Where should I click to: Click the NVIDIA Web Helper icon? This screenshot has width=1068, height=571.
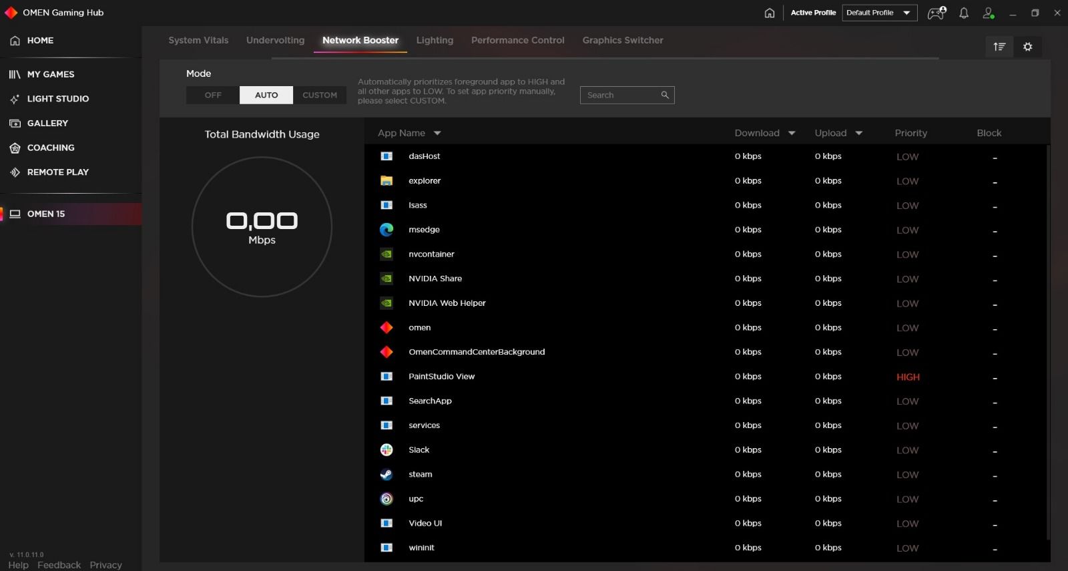pos(386,303)
